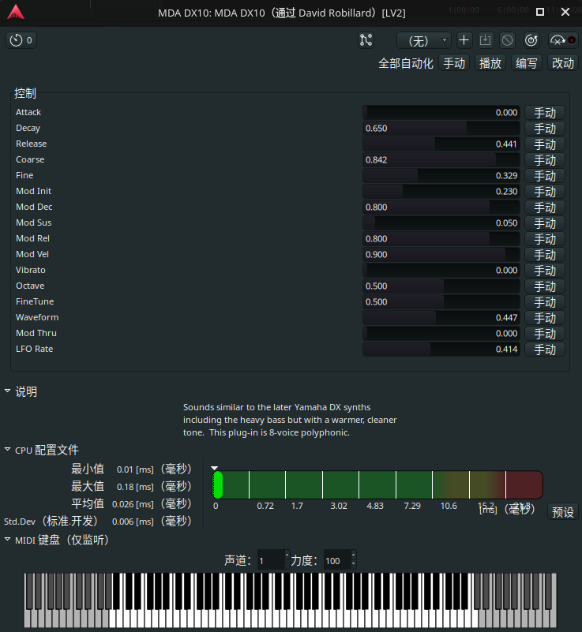The image size is (582, 632).
Task: Open the preset dropdown showing (无)
Action: (x=424, y=41)
